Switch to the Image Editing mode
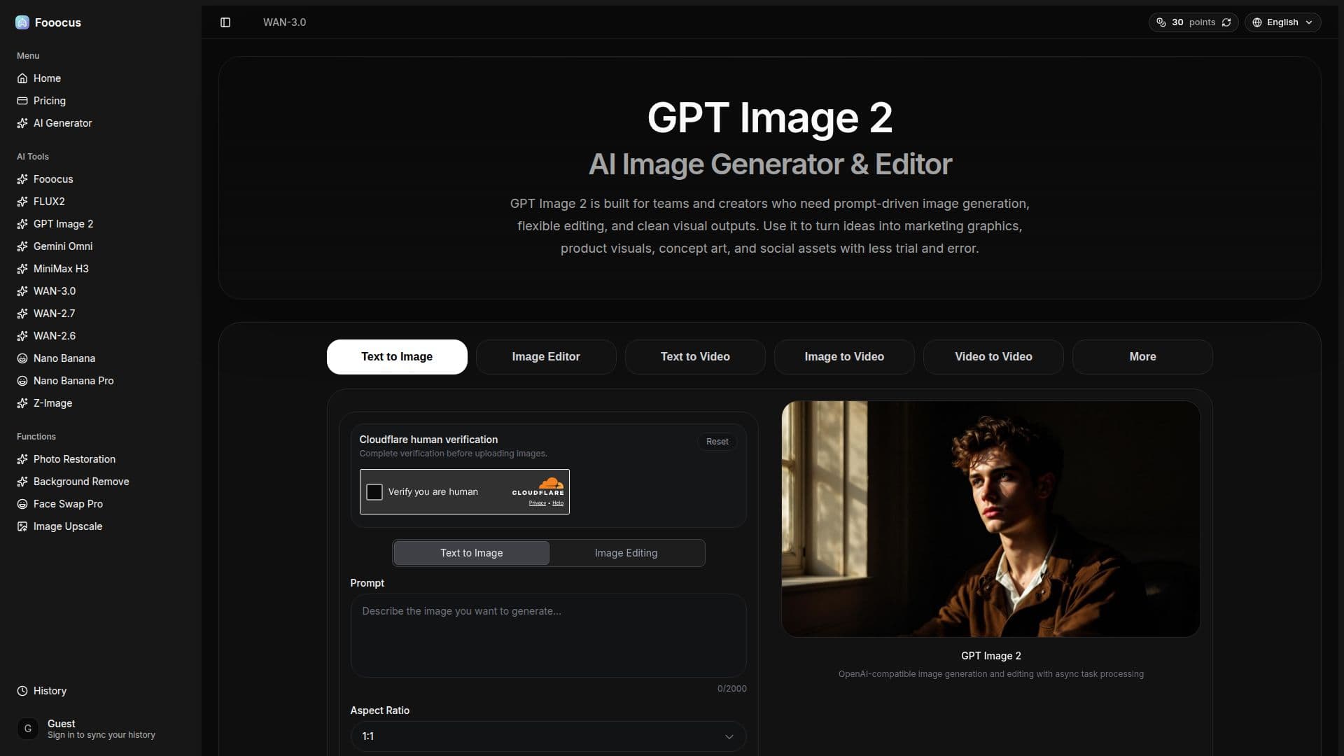The height and width of the screenshot is (756, 1344). pos(626,553)
